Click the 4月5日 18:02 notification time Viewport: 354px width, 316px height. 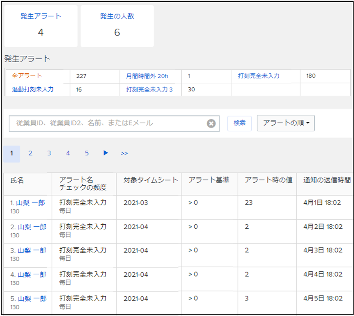tap(323, 298)
